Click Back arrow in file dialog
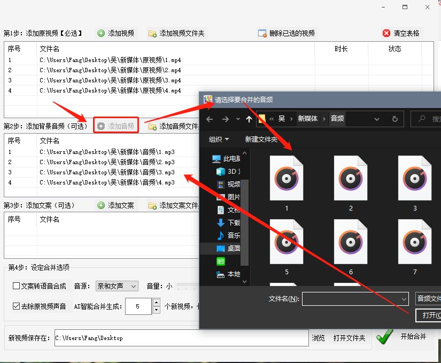This screenshot has width=441, height=363. pos(210,119)
